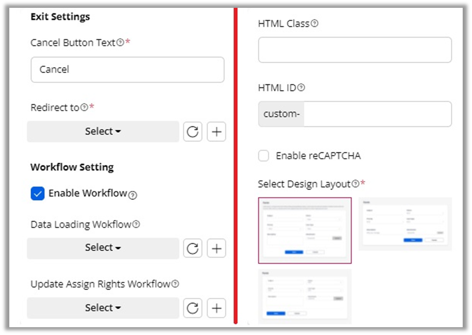Focus the HTML Class text box
This screenshot has width=472, height=335.
coord(354,50)
